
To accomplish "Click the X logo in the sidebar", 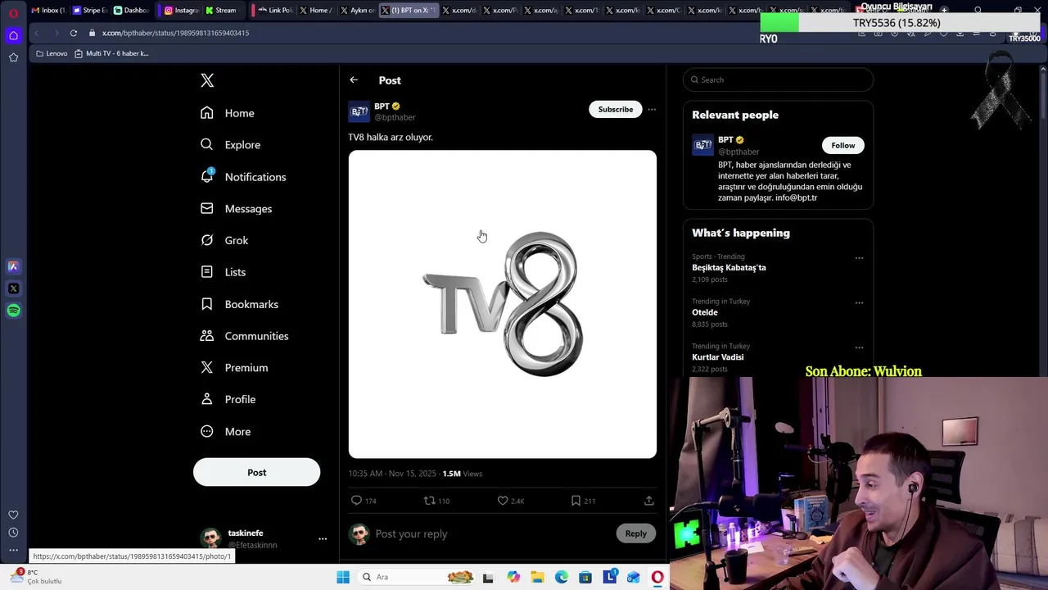I will click(x=207, y=80).
